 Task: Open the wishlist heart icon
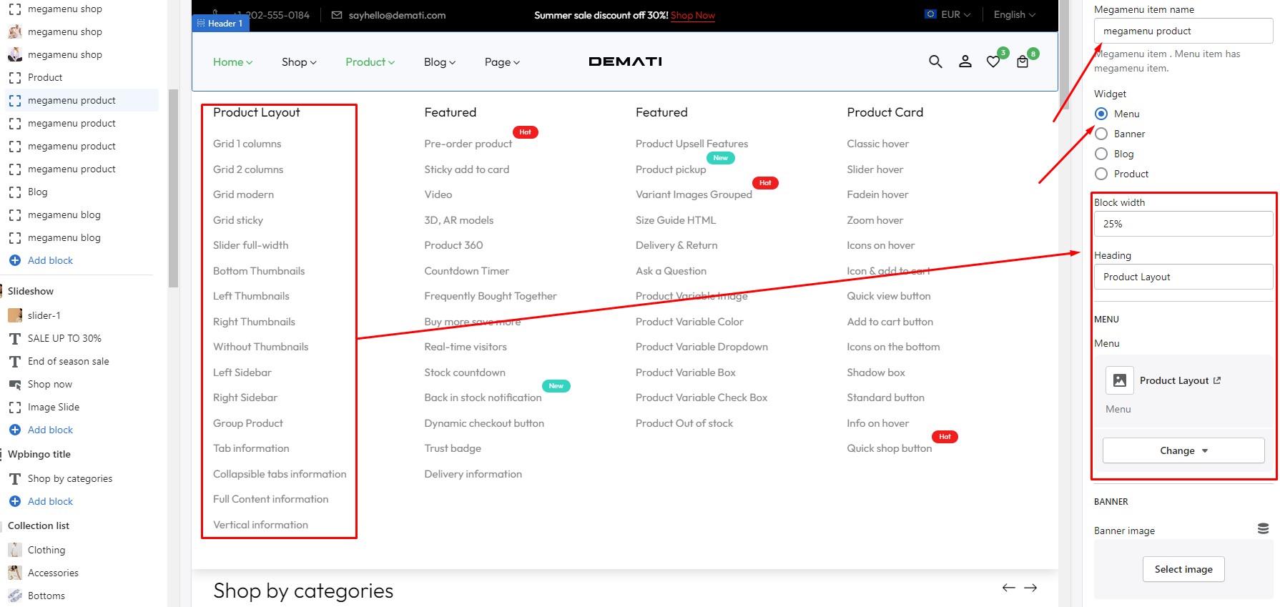(993, 62)
